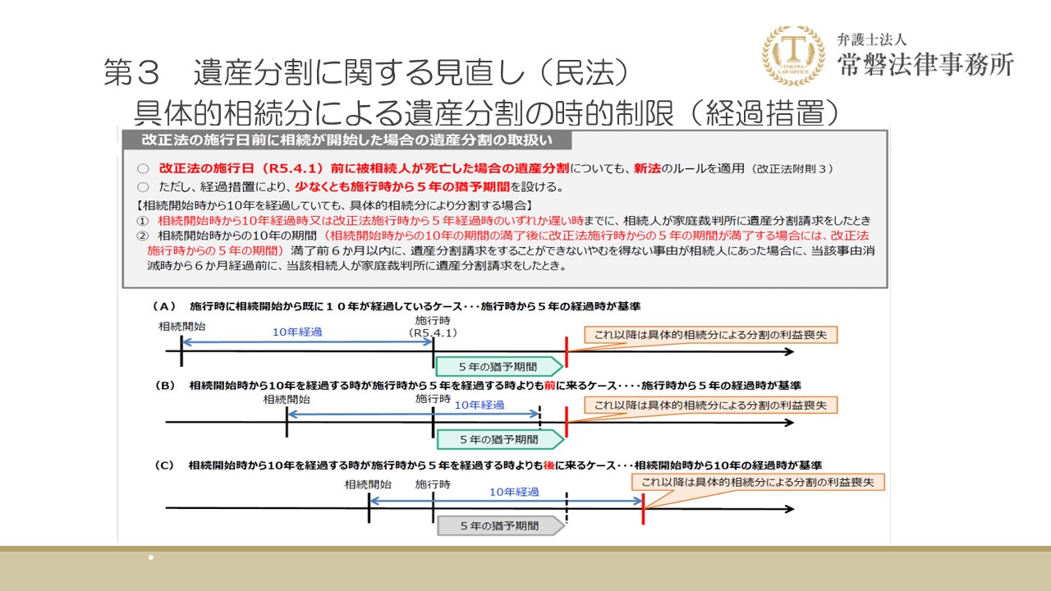
Task: Click the Tokiwa Law Office gold emblem logo
Action: pyautogui.click(x=794, y=57)
